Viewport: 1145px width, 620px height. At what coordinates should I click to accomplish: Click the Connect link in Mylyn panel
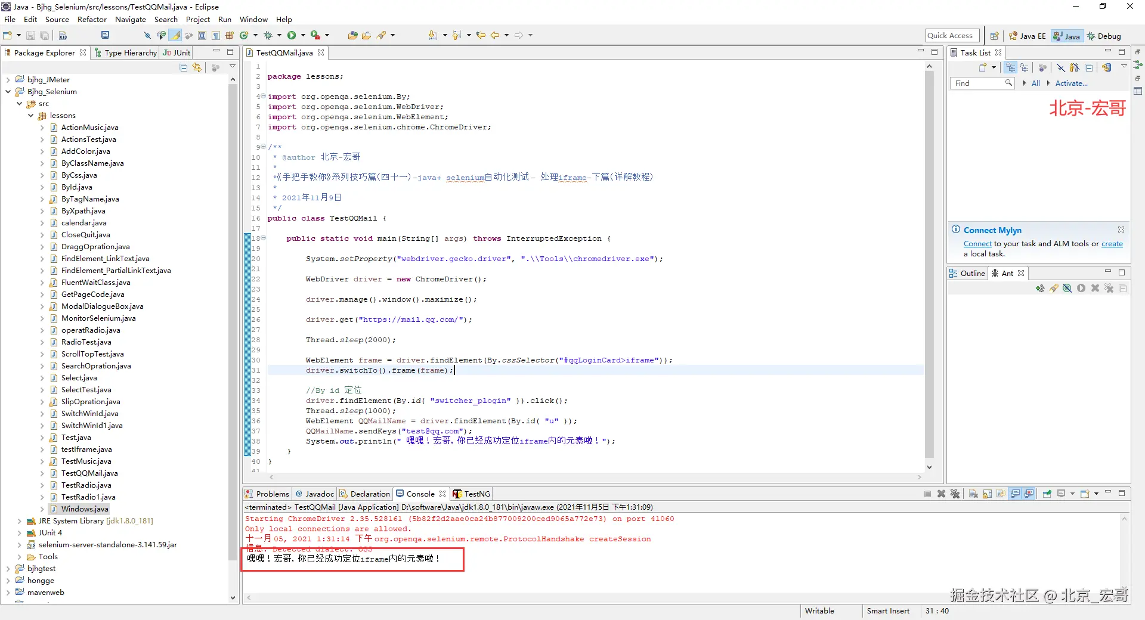pos(977,244)
